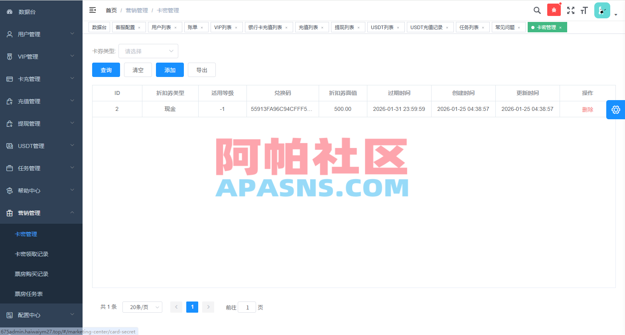Expand the 提现管理 sidebar menu

click(x=41, y=124)
